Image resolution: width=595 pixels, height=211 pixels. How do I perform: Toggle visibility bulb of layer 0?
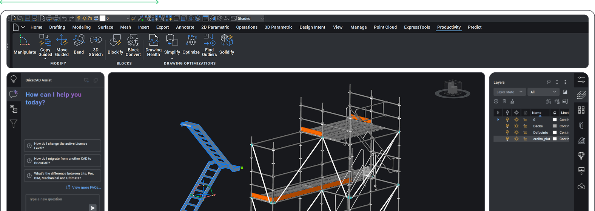click(507, 120)
